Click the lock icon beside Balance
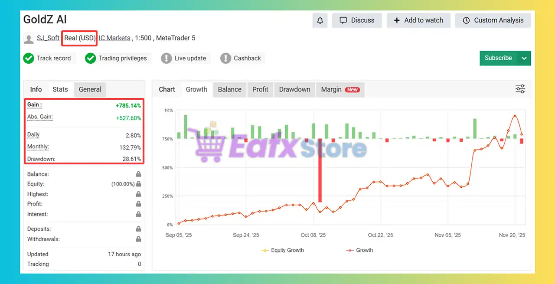The image size is (555, 284). (138, 174)
